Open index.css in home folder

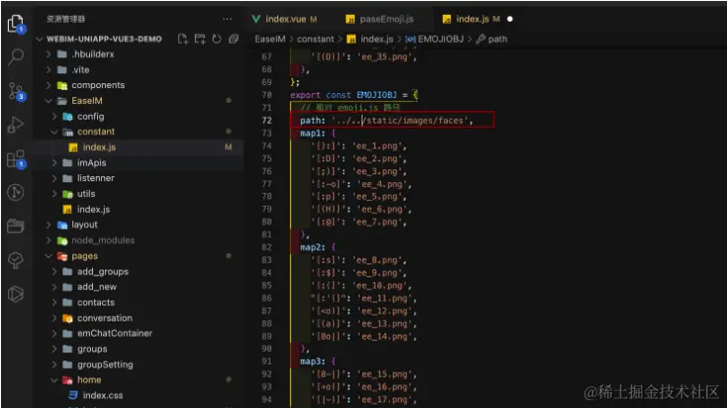coord(102,395)
